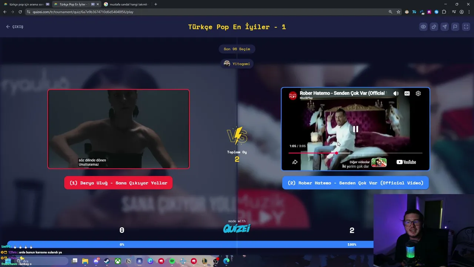Click the paper plane share icon
This screenshot has width=474, height=267.
[x=445, y=27]
